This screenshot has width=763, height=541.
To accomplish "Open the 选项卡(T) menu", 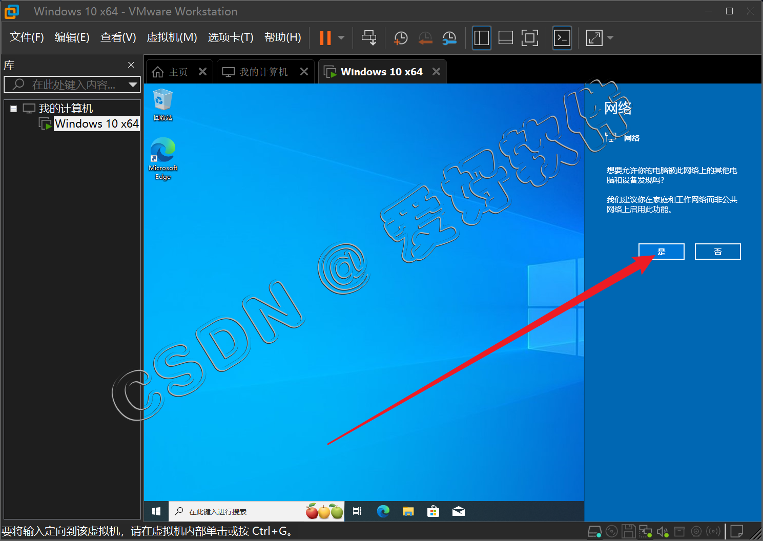I will point(231,37).
